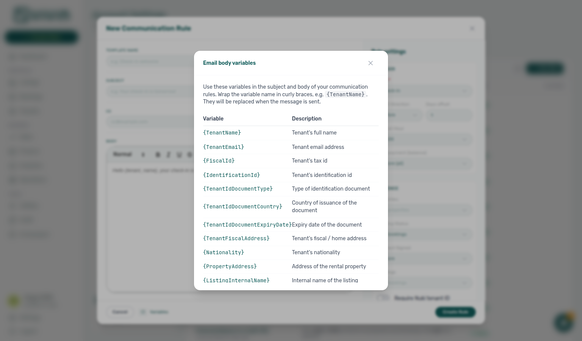Click the blurred Bold icon in body editor
The width and height of the screenshot is (582, 341).
coord(158,155)
